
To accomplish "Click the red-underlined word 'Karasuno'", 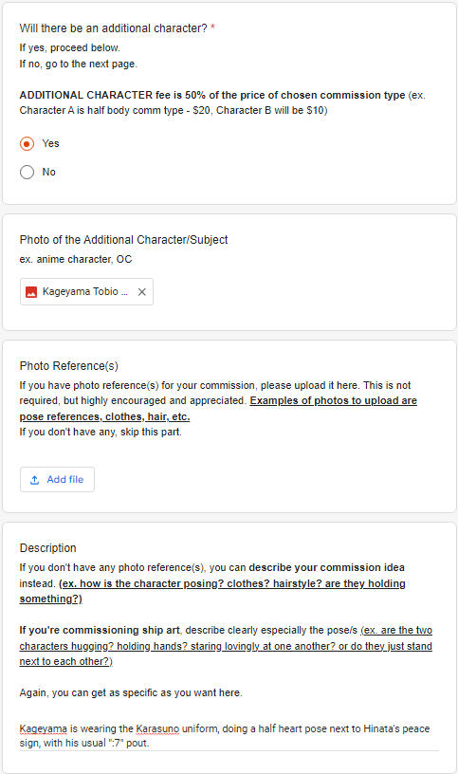I will point(157,728).
